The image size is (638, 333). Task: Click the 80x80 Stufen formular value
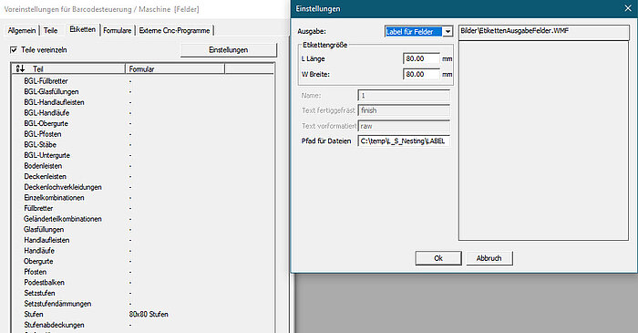click(x=149, y=314)
